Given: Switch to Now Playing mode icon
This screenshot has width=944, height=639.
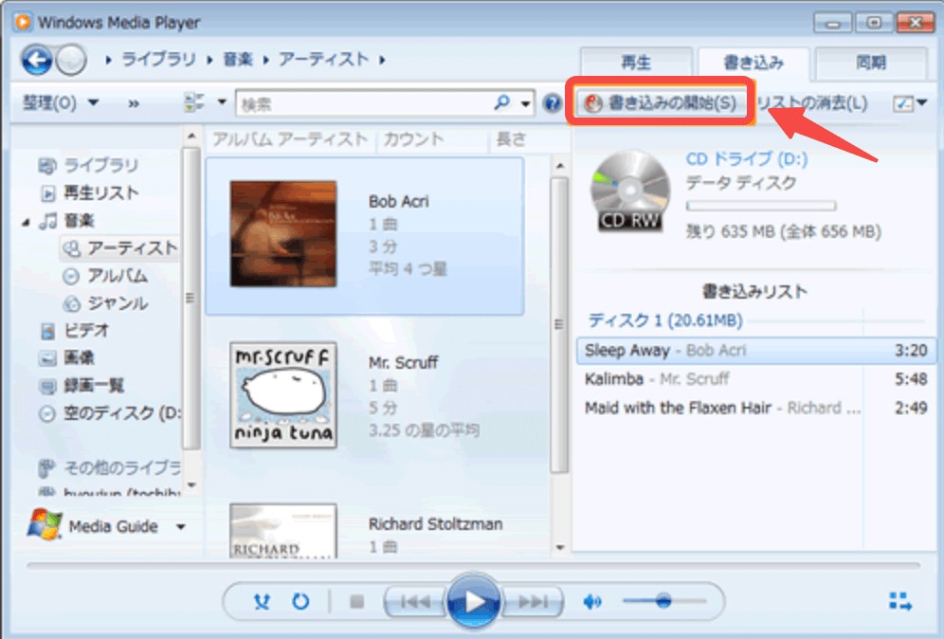Looking at the screenshot, I should click(900, 601).
